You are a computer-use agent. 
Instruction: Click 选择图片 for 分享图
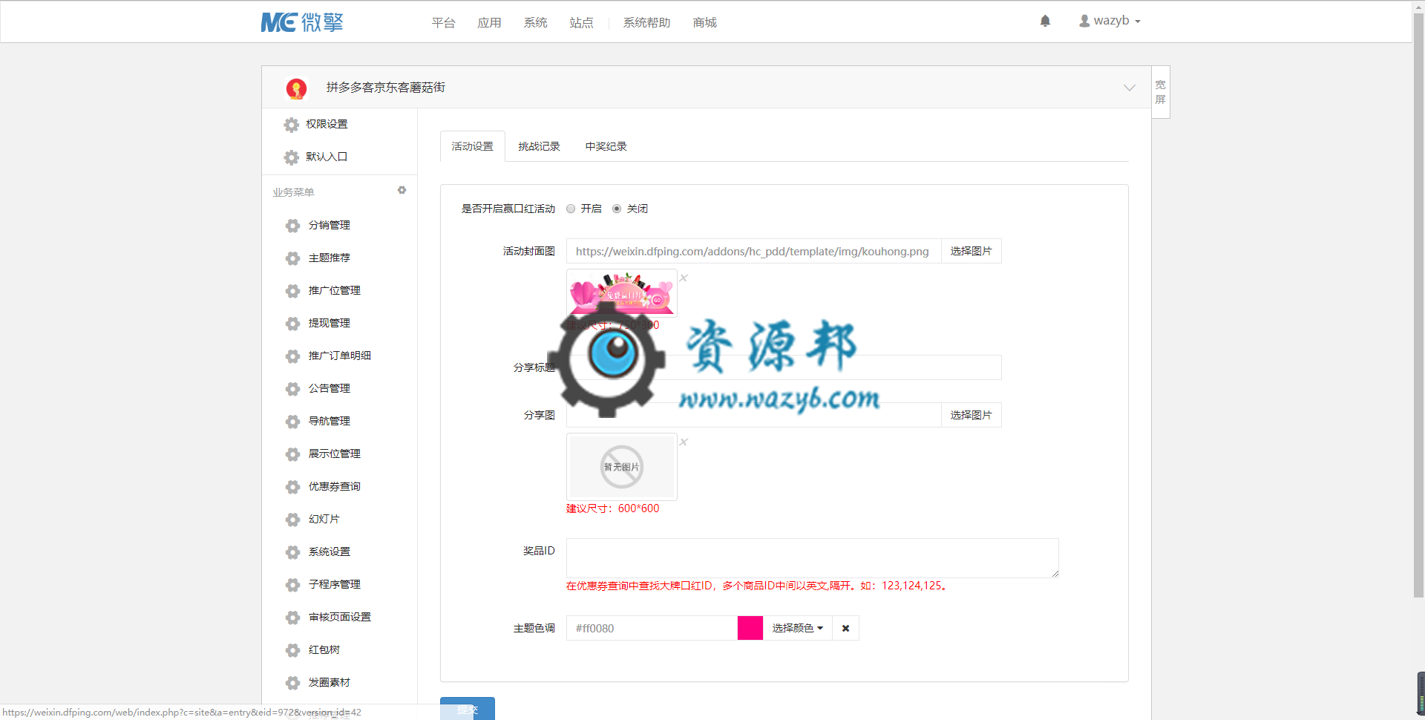point(971,415)
